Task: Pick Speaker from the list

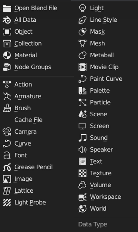Action: pos(106,150)
